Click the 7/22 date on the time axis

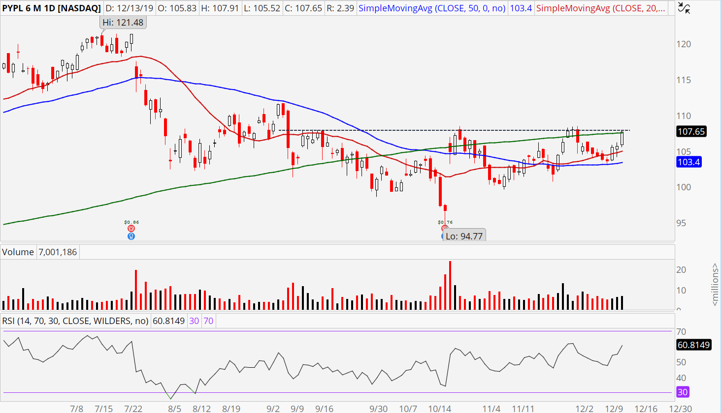click(x=133, y=409)
